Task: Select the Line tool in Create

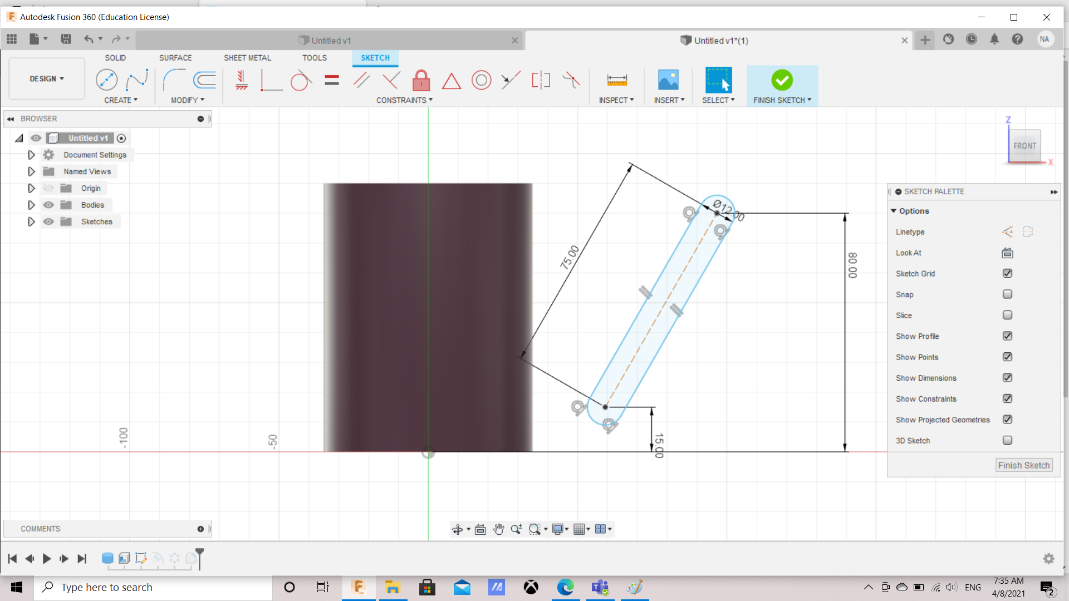Action: (106, 80)
